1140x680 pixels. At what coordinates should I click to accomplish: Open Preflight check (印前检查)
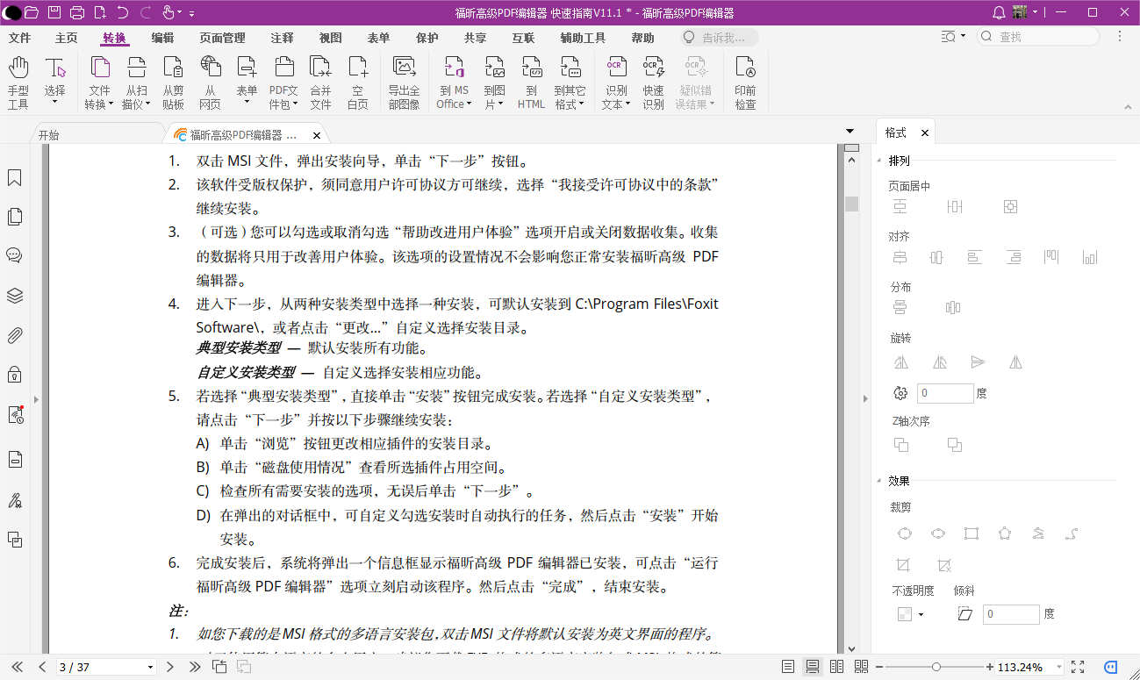pyautogui.click(x=745, y=83)
